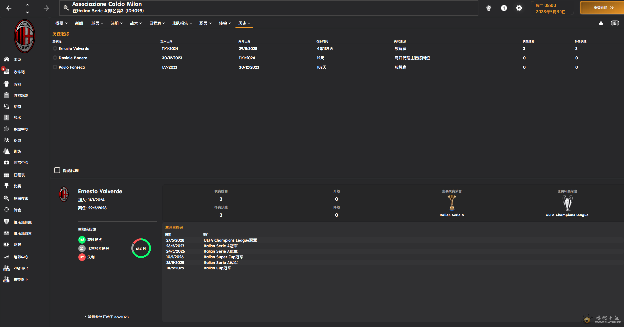The height and width of the screenshot is (327, 624).
Task: Click Ernesto Valverde name in coach list
Action: click(74, 49)
